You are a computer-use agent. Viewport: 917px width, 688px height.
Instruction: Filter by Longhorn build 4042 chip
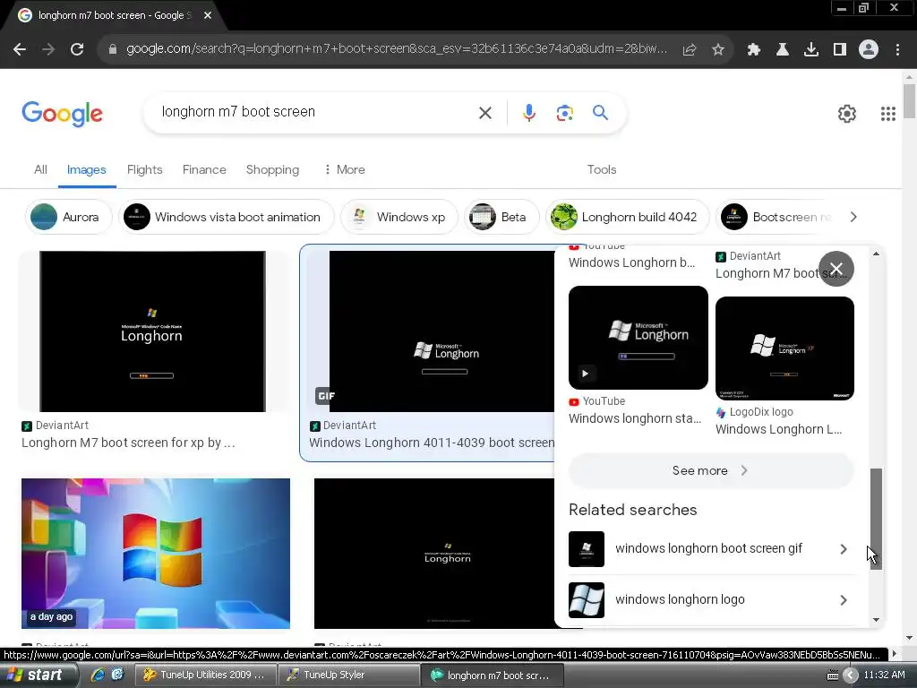(x=627, y=217)
